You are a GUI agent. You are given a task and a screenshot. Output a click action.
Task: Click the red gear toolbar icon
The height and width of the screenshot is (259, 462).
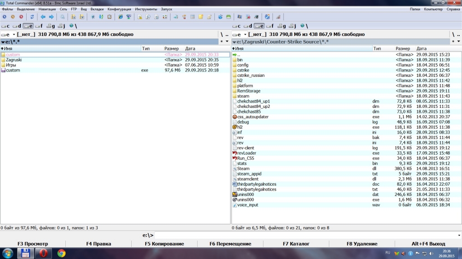point(21,17)
